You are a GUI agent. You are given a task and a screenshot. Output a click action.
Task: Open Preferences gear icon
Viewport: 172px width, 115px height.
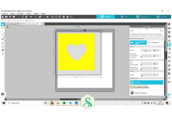[169, 95]
